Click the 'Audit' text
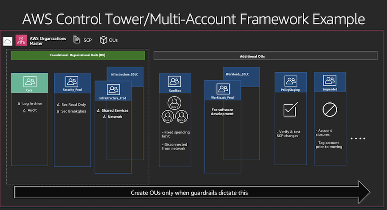This screenshot has width=387, height=210. coord(32,110)
